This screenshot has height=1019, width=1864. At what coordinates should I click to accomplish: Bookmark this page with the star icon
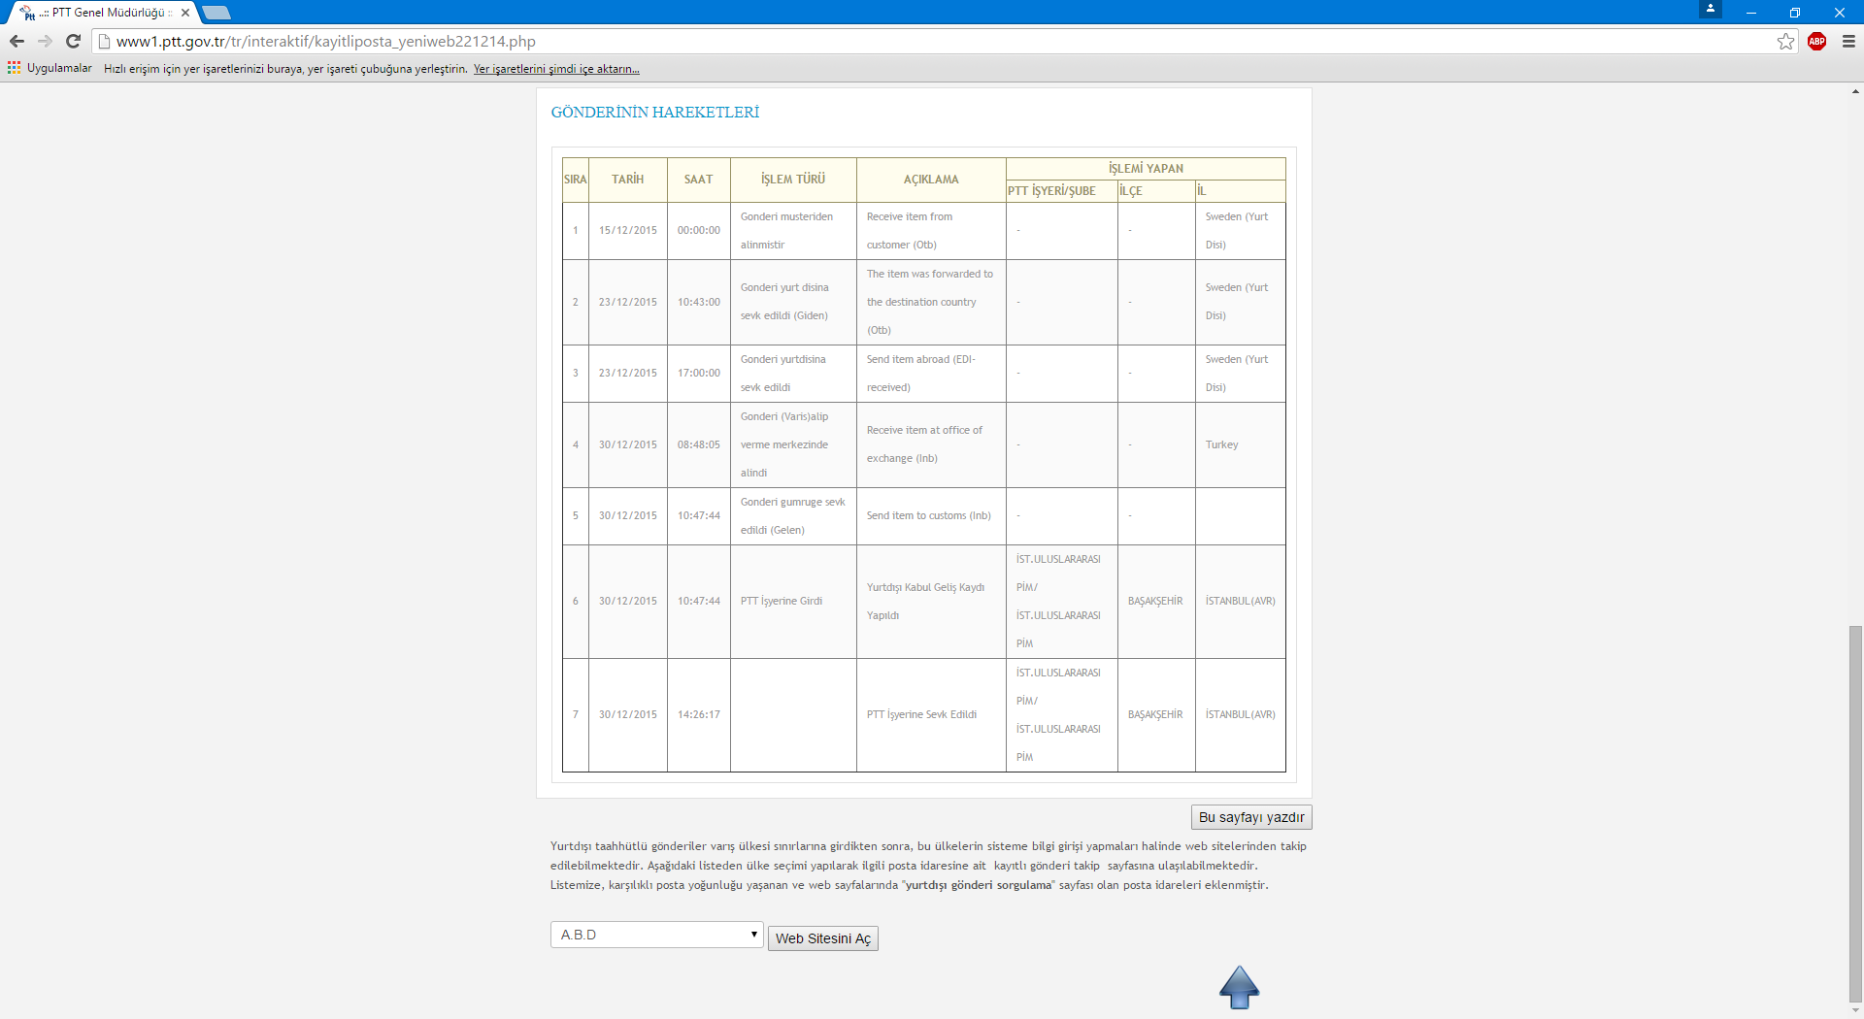[x=1785, y=41]
